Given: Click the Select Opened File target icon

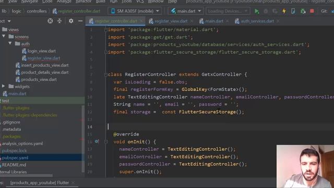Looking at the screenshot, I should pos(50,21).
